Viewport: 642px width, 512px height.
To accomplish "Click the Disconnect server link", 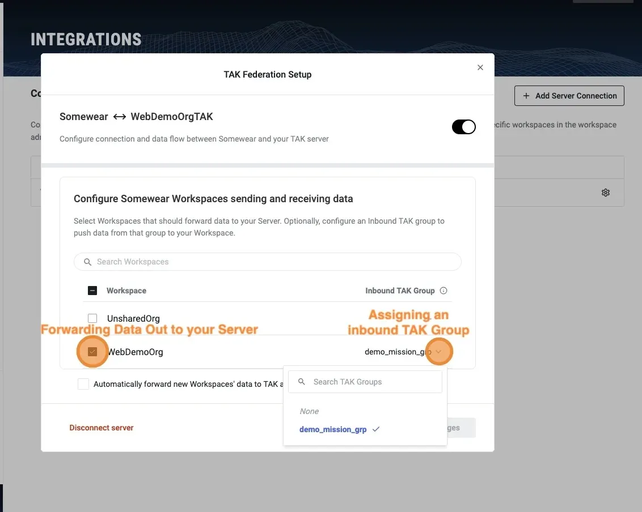I will pyautogui.click(x=102, y=428).
